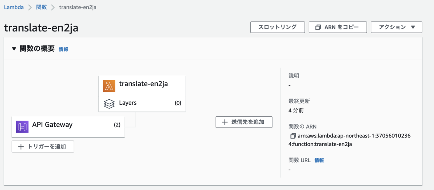Select the translate-en2ja function box
This screenshot has width=434, height=190.
point(142,94)
